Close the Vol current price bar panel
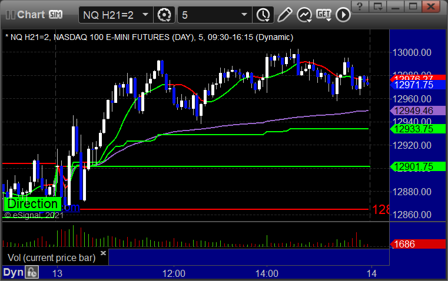This screenshot has height=281, width=448. [x=104, y=253]
